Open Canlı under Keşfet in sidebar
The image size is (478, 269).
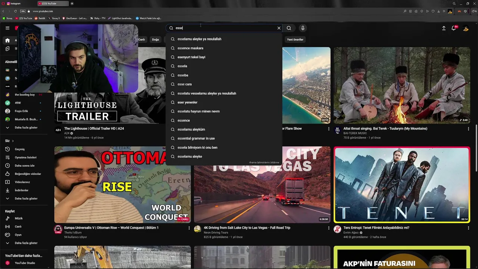pyautogui.click(x=25, y=226)
